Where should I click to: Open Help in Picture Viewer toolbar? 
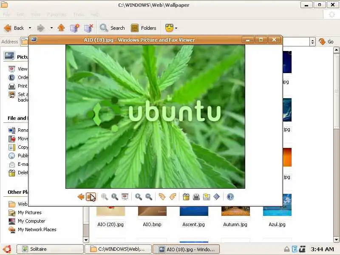(x=230, y=197)
